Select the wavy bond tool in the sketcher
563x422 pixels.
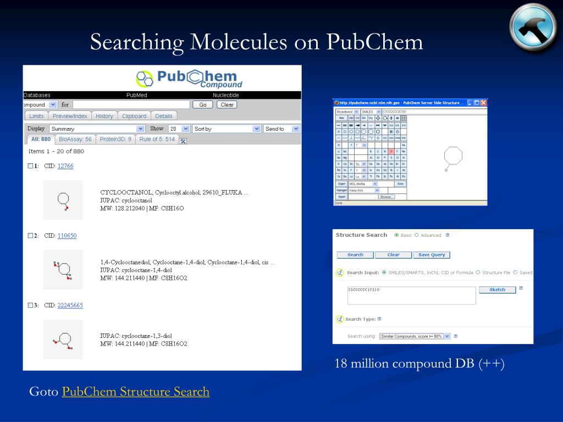(384, 125)
